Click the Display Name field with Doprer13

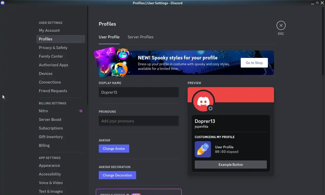tap(139, 92)
